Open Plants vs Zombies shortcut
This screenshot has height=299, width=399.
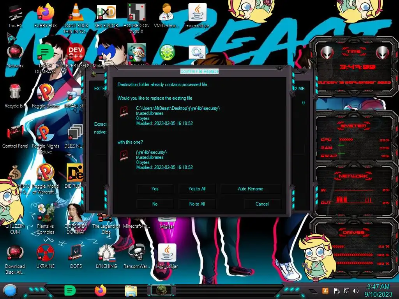pos(45,219)
